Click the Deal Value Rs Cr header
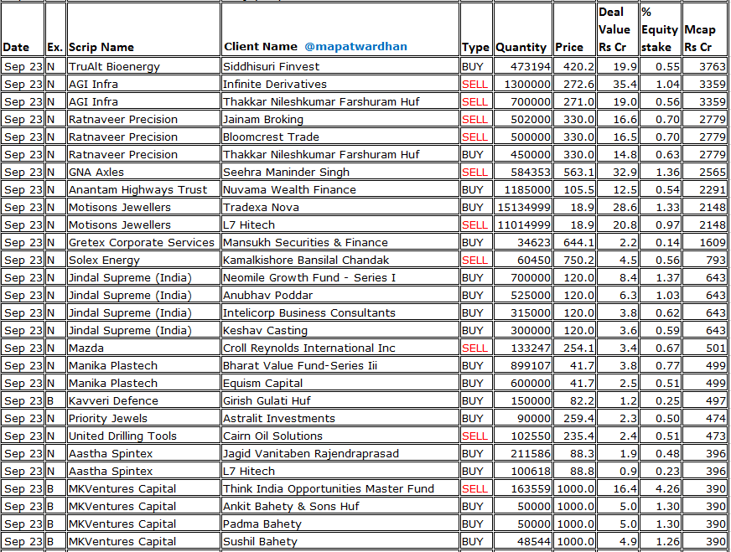This screenshot has height=552, width=731. 614,29
